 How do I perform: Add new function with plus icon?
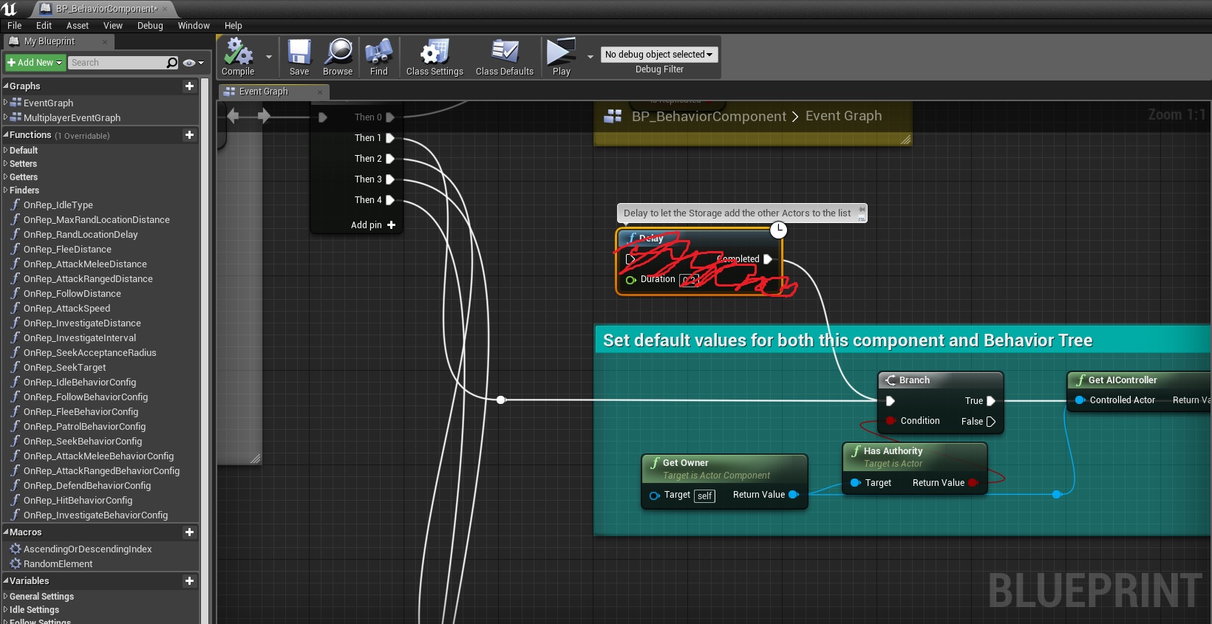[x=189, y=135]
